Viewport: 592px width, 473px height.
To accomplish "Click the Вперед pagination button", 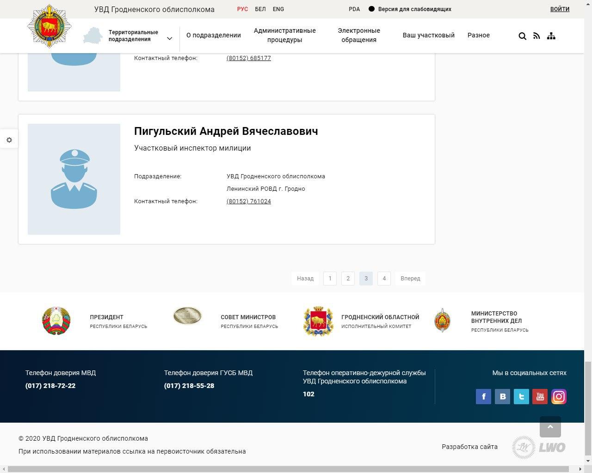I will (410, 279).
